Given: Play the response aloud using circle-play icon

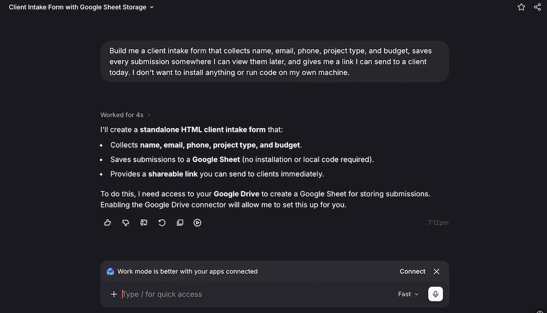Looking at the screenshot, I should coord(197,222).
